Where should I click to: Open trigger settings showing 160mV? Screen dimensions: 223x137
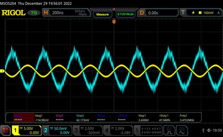pyautogui.click(x=201, y=13)
